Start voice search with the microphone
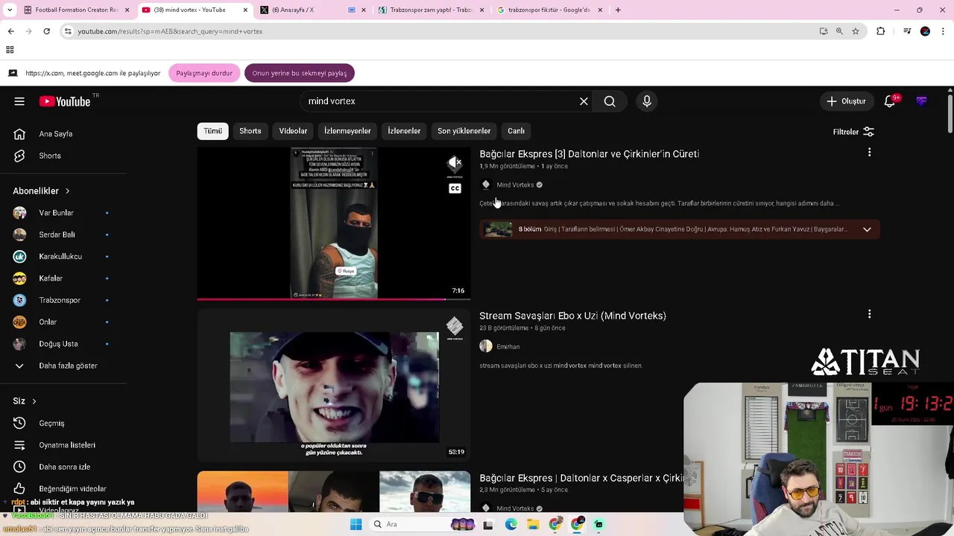The height and width of the screenshot is (536, 954). 647,101
